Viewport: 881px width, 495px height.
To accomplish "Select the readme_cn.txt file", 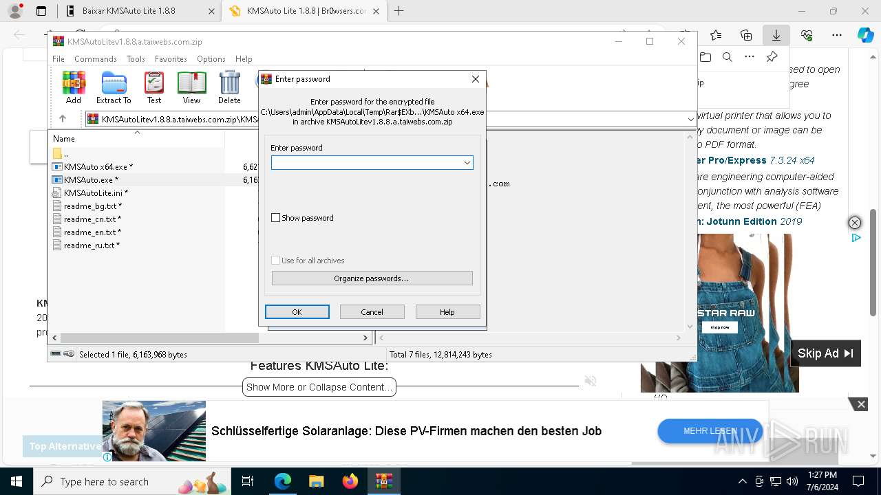I will (92, 219).
